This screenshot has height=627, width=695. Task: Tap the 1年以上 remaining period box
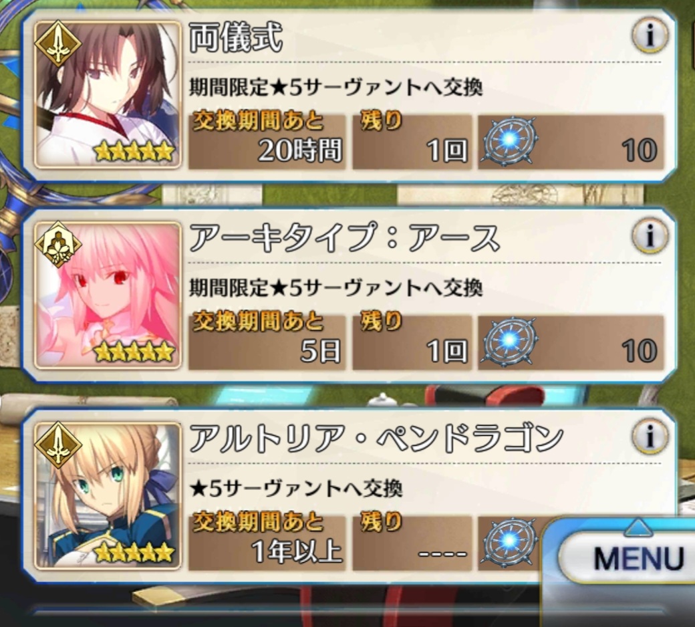pos(267,543)
